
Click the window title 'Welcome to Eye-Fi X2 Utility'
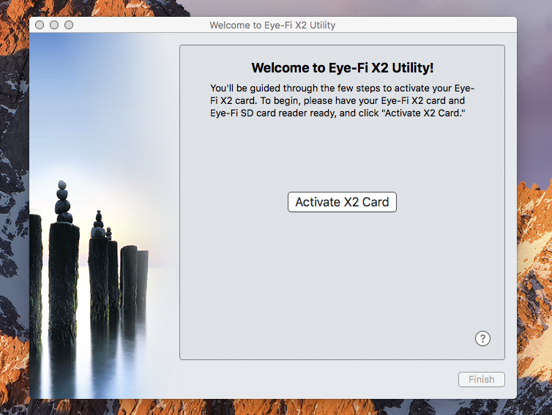tap(272, 26)
